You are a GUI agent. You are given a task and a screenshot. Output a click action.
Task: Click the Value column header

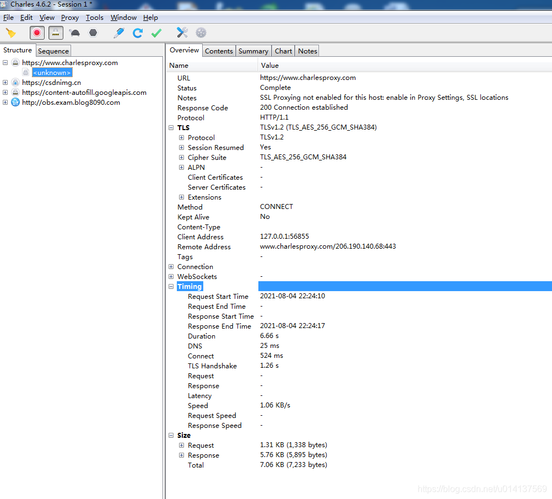pos(405,66)
